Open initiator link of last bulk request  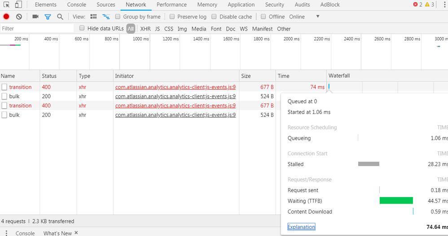coord(176,115)
